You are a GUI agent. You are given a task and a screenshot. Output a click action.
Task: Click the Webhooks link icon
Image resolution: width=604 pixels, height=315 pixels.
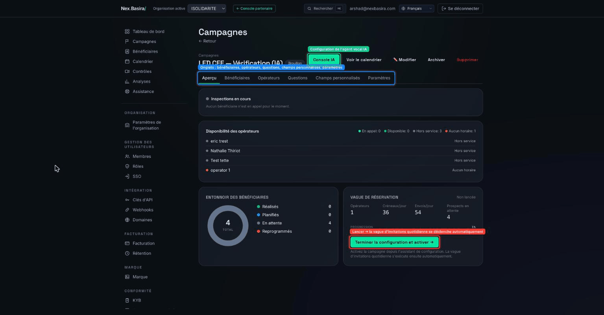[x=127, y=210]
